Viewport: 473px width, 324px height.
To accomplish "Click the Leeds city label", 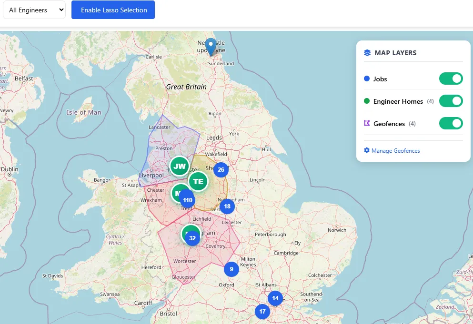I will click(214, 138).
